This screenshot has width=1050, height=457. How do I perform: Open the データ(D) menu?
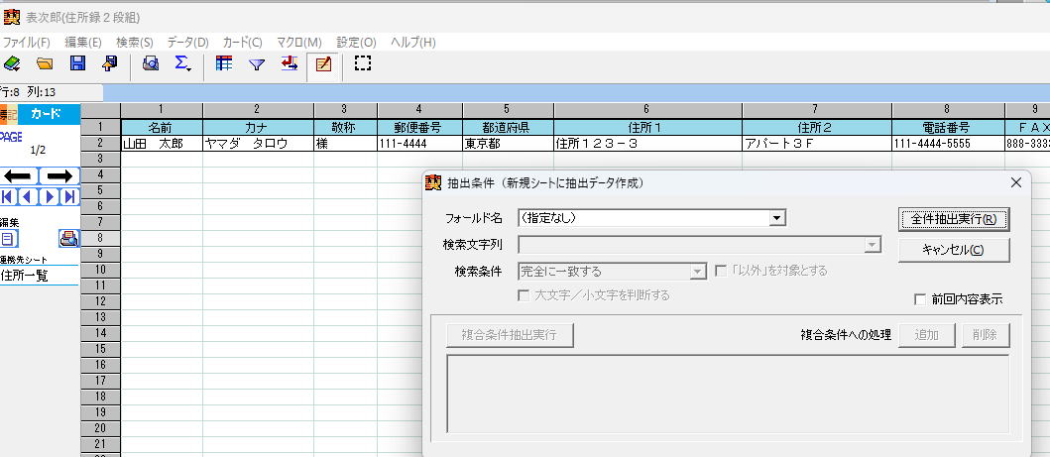(x=187, y=43)
